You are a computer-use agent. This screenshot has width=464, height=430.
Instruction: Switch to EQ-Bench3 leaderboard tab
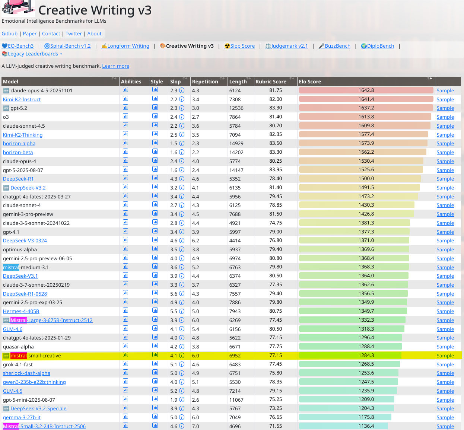18,46
